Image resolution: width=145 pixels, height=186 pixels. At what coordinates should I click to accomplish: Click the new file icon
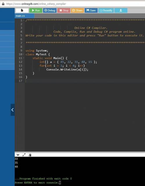(x=22, y=10)
